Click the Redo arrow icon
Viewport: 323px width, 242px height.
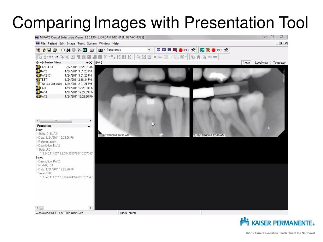tap(56, 57)
